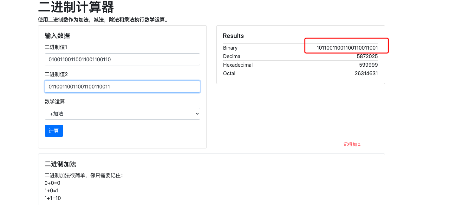
Task: Click the line 1+1=10
Action: pyautogui.click(x=53, y=198)
